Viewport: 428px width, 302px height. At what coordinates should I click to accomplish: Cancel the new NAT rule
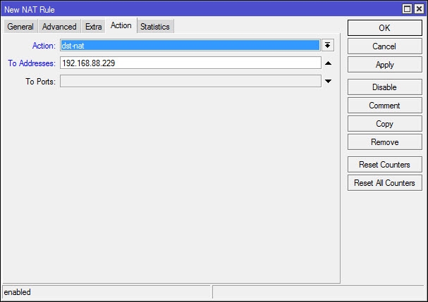click(x=384, y=46)
